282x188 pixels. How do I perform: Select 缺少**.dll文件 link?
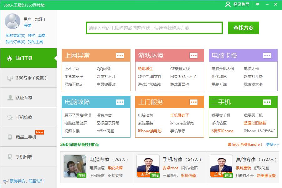pyautogui.click(x=150, y=77)
